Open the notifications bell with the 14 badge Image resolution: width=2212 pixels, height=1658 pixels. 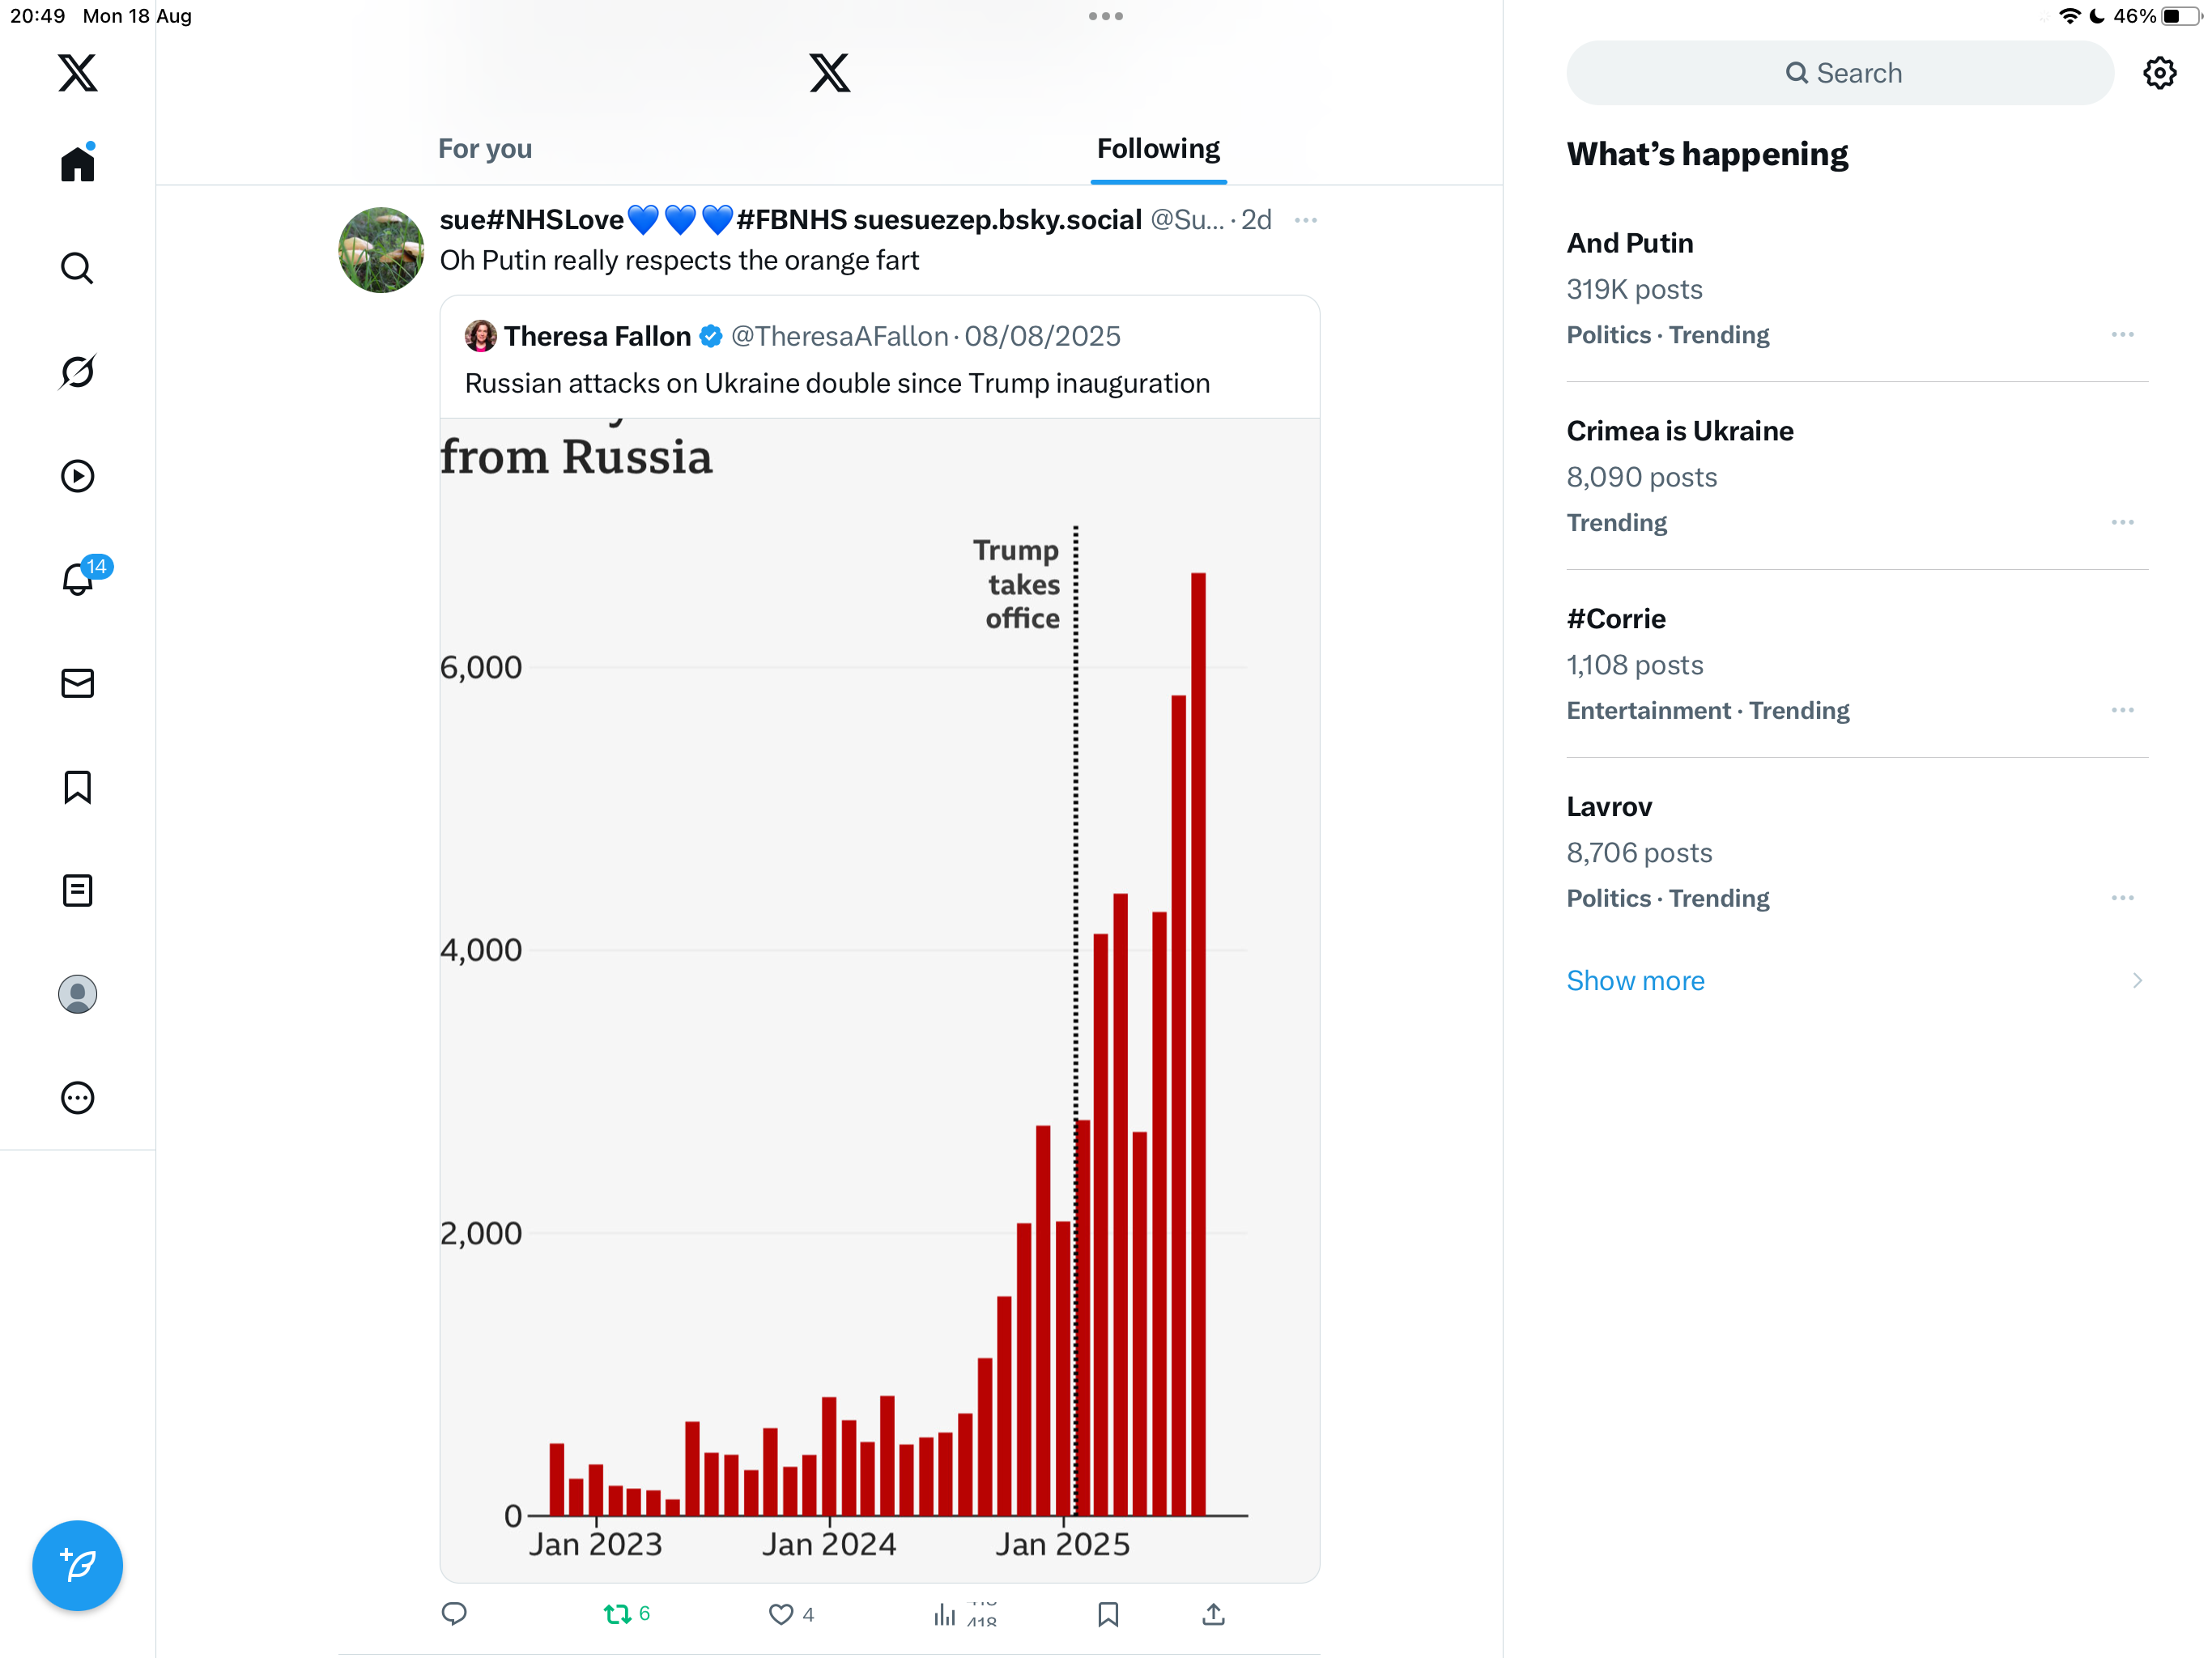(77, 579)
